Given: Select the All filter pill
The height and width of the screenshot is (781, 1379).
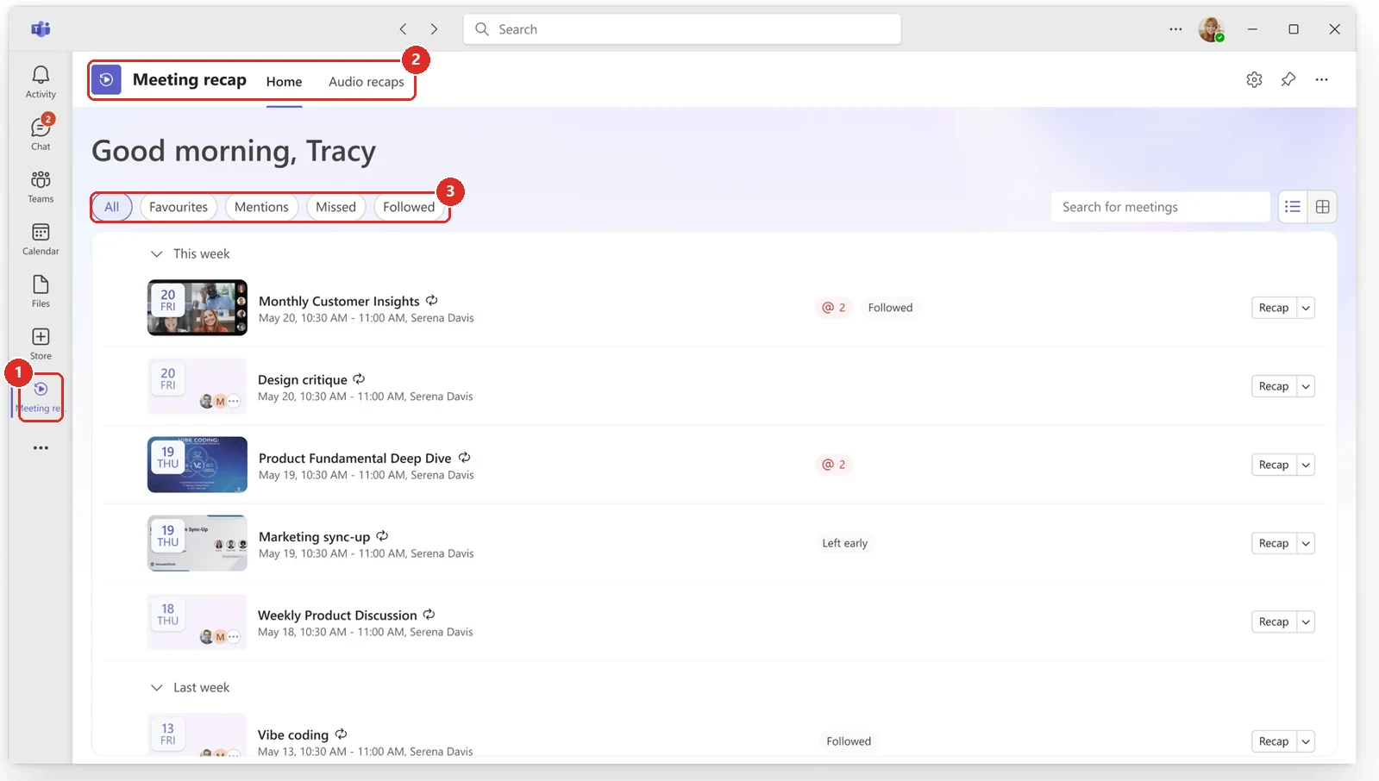Looking at the screenshot, I should (112, 207).
